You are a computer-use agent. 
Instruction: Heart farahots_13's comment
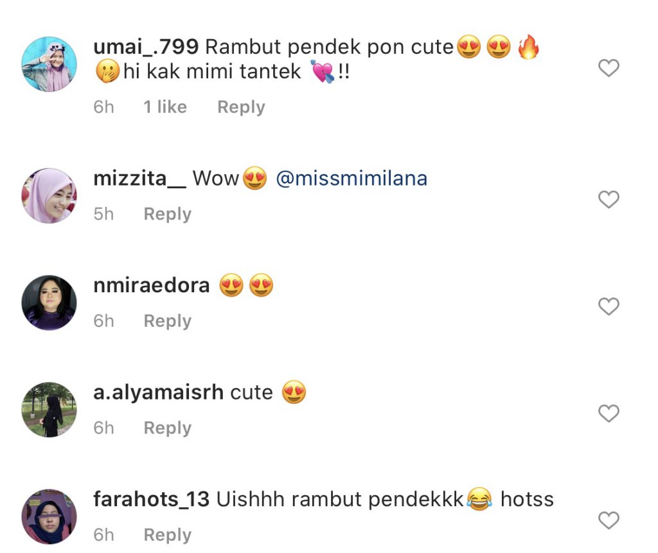point(609,520)
